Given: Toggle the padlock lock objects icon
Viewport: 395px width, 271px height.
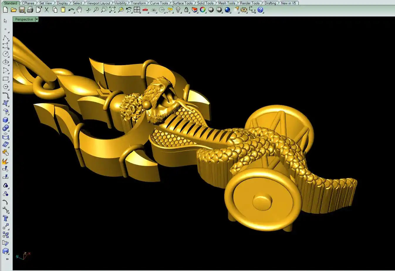Looking at the screenshot, I should tap(186, 10).
